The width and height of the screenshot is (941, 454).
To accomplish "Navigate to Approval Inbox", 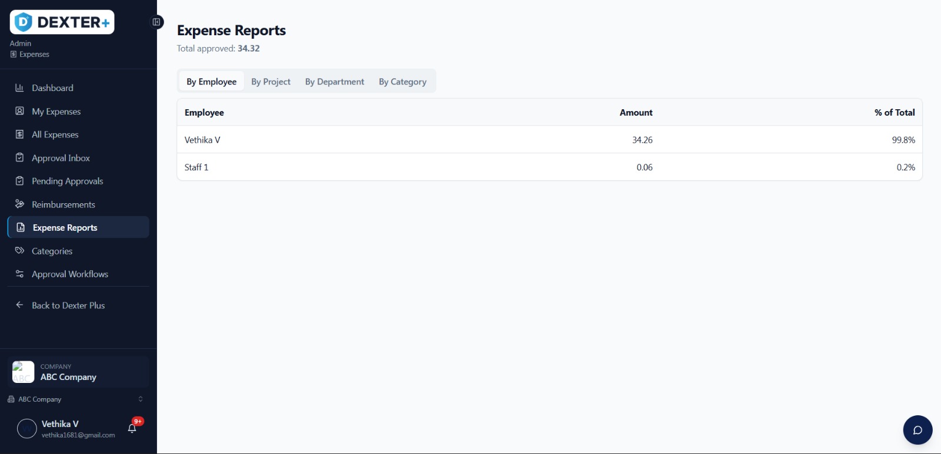I will point(78,158).
